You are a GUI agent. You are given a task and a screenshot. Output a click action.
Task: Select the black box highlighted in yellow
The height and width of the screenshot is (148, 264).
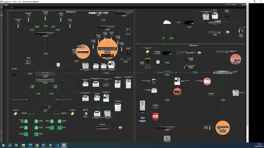coord(186,67)
